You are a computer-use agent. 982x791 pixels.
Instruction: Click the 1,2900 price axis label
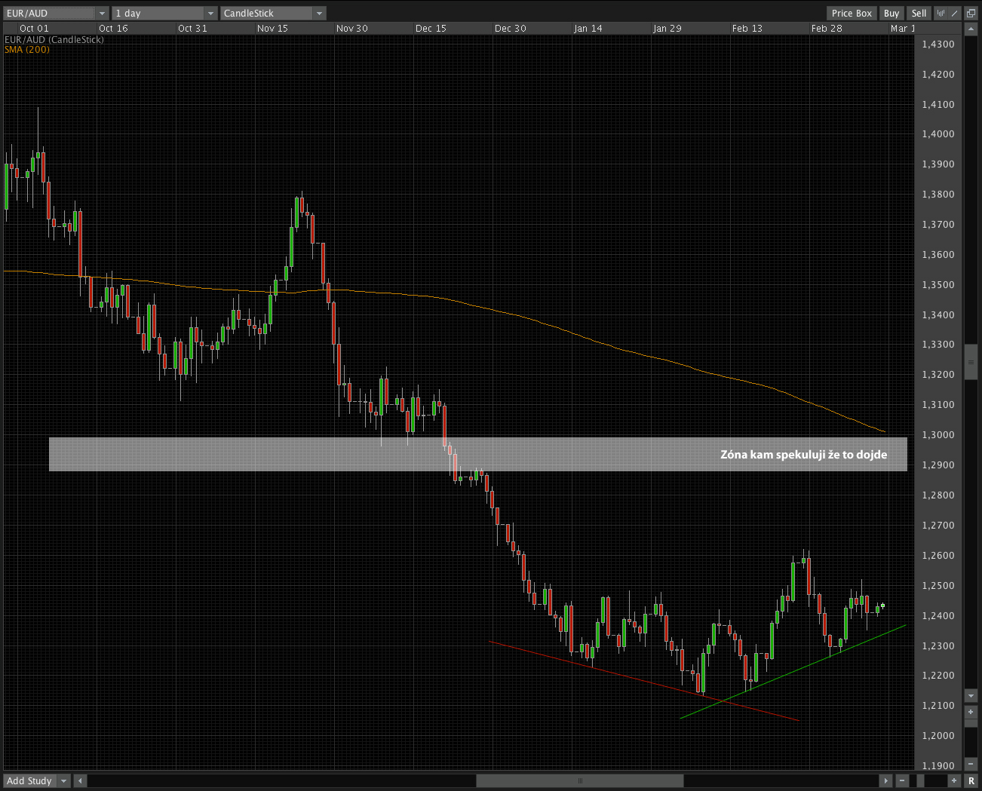[x=938, y=465]
